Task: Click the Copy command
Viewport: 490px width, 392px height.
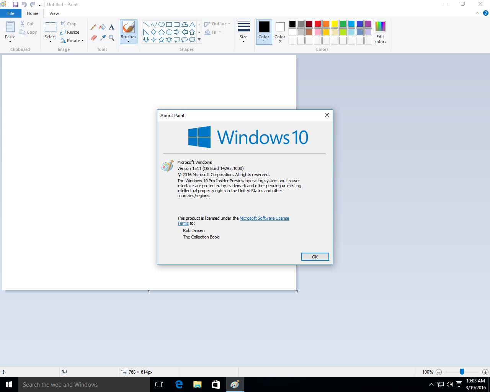Action: [28, 32]
